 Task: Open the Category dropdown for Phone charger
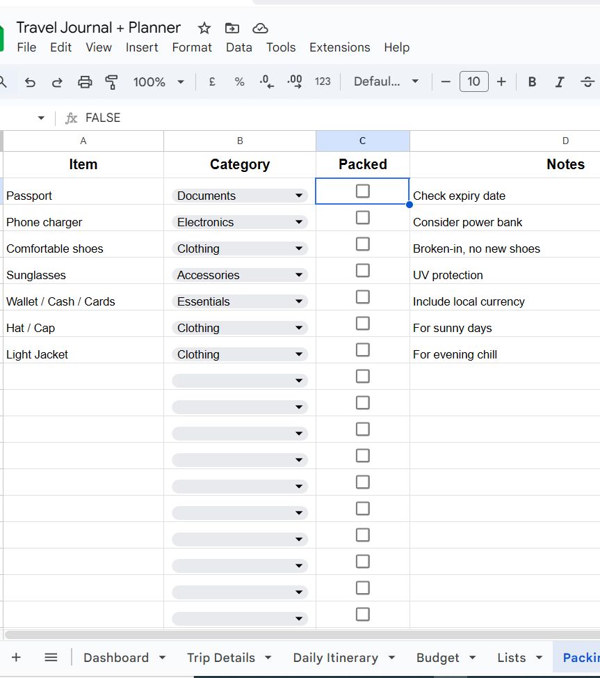pyautogui.click(x=299, y=222)
